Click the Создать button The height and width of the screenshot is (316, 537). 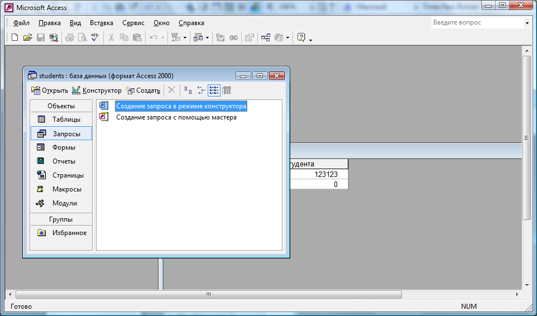click(143, 90)
